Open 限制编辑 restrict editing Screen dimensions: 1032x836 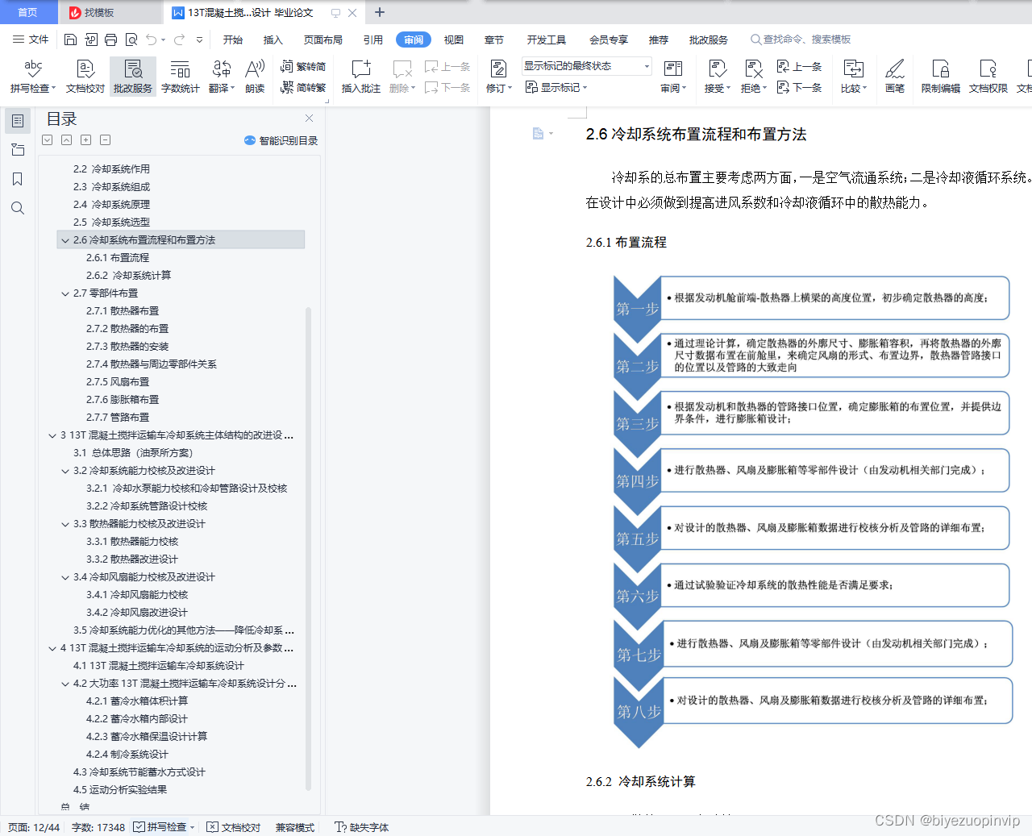[x=941, y=77]
